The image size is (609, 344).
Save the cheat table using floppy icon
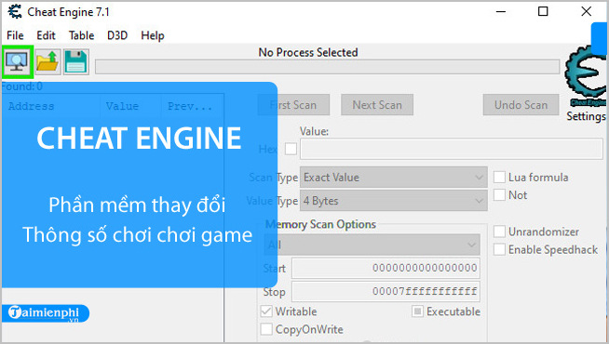[x=76, y=62]
